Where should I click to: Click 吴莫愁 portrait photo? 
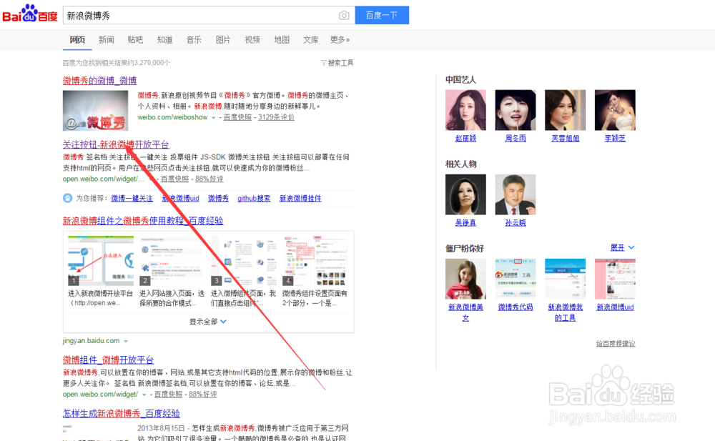pos(465,194)
